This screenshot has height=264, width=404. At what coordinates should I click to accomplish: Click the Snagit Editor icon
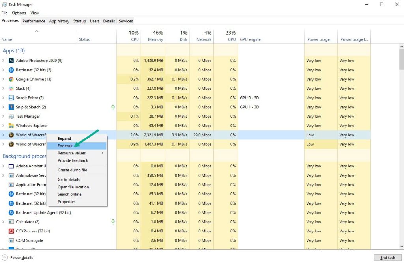coord(11,98)
